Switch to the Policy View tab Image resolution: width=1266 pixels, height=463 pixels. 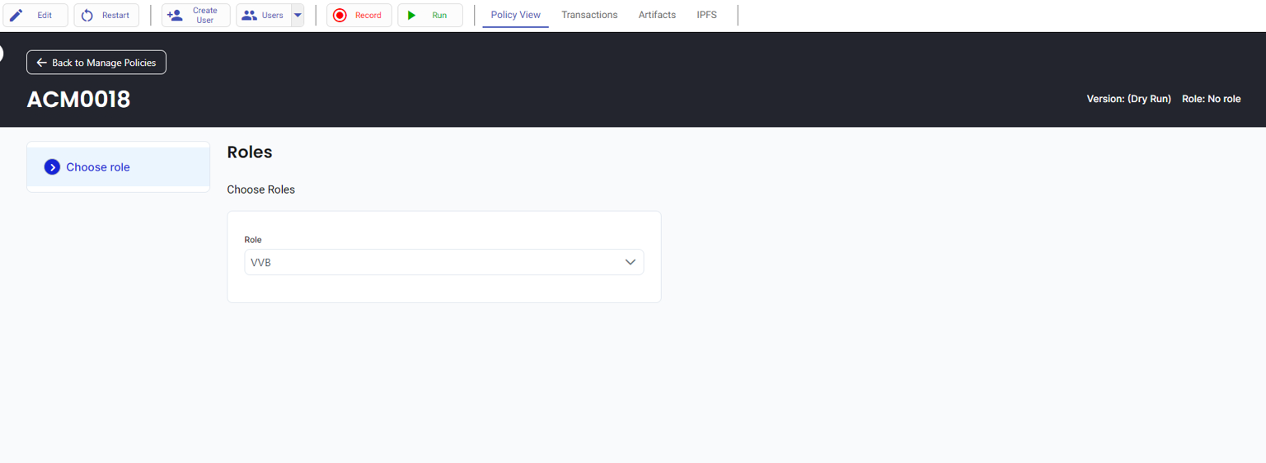tap(515, 15)
